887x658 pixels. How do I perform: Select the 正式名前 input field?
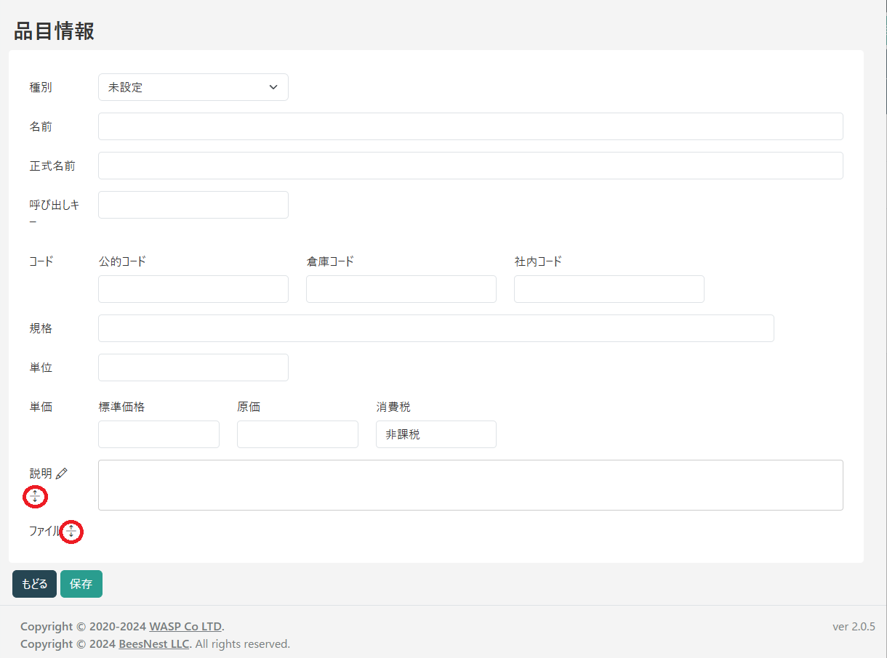470,166
